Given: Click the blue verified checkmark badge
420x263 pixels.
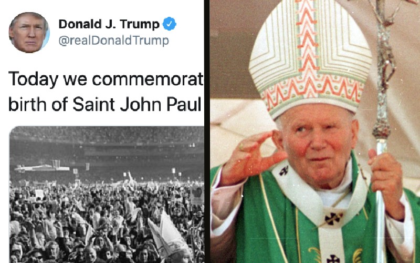Looking at the screenshot, I should (170, 24).
